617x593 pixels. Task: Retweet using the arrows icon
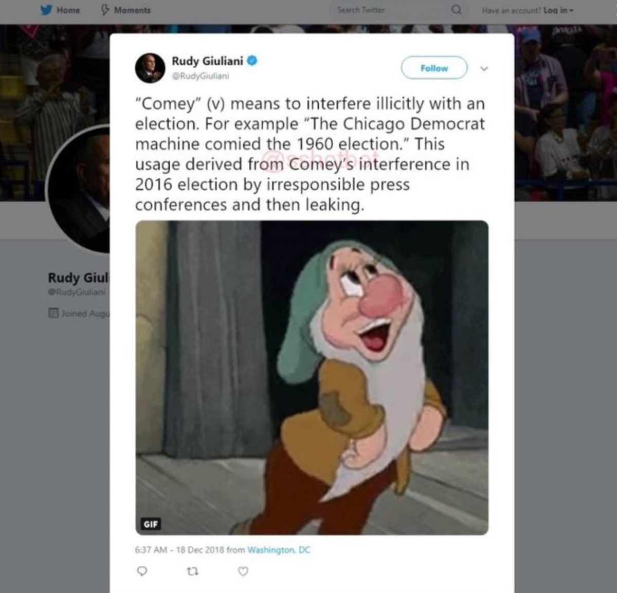(x=194, y=571)
